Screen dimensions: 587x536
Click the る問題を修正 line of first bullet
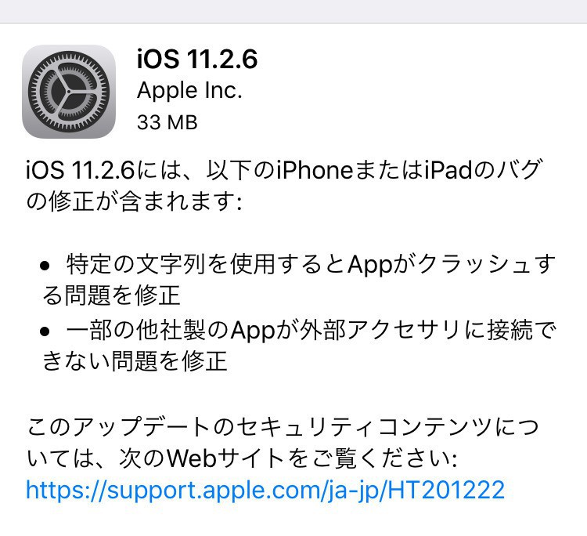(111, 295)
